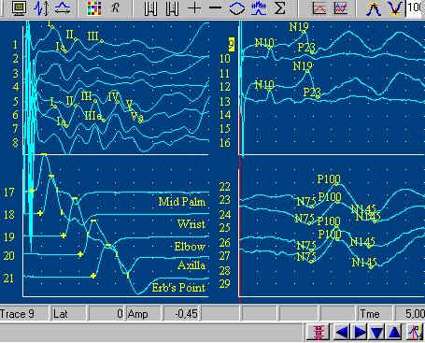The width and height of the screenshot is (425, 343).
Task: Click the invert waveform loop icon
Action: coord(237,8)
